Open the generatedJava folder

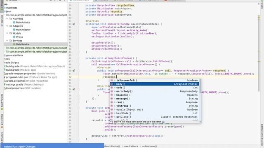click(x=14, y=55)
